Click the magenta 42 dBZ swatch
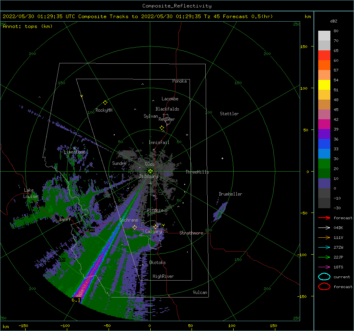 324,124
